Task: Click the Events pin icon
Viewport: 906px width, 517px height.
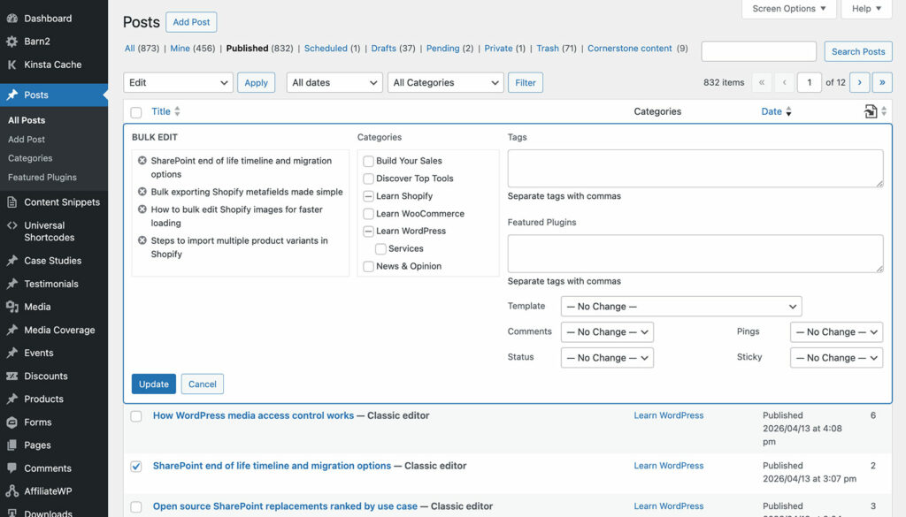Action: 12,354
